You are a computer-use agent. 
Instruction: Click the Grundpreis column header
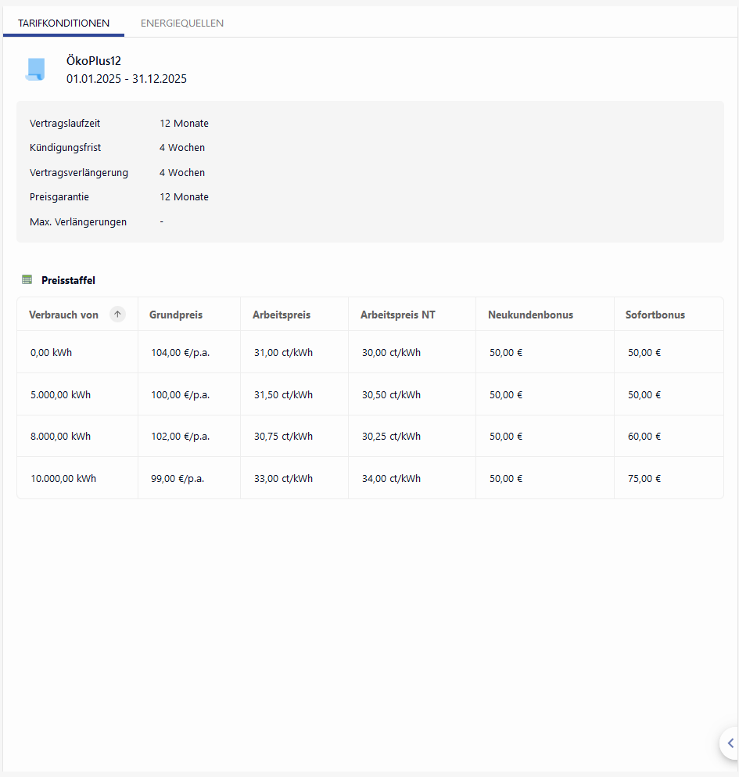[176, 315]
